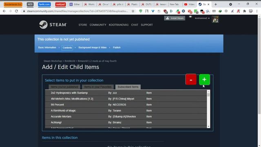Open the COMMUNITY menu
This screenshot has height=147, width=261.
(x=98, y=24)
